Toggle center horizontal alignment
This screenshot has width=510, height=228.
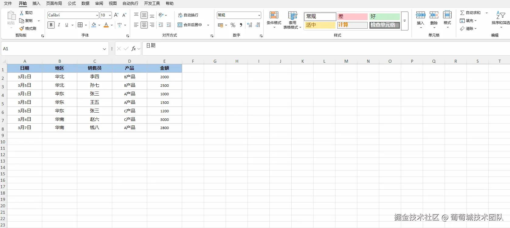coord(144,25)
